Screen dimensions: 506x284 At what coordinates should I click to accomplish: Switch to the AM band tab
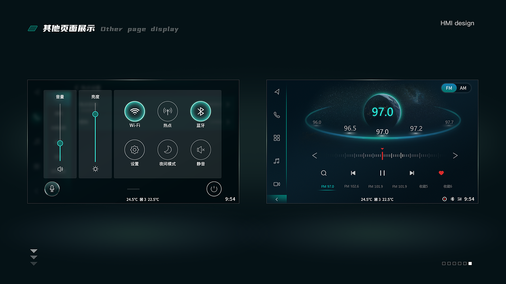463,88
